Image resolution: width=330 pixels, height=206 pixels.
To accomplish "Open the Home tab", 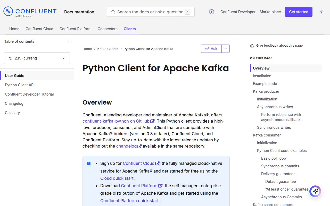I will pos(14,29).
